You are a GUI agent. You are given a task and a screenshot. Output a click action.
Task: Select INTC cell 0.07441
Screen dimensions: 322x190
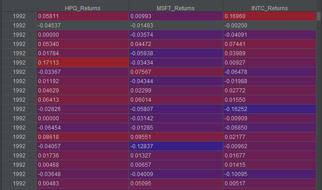270,44
